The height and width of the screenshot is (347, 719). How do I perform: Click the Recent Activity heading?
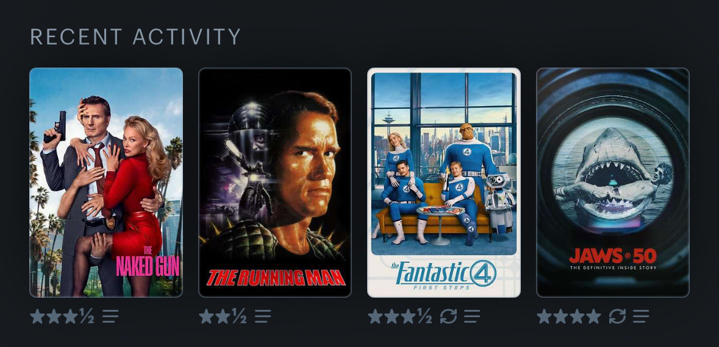[x=135, y=37]
